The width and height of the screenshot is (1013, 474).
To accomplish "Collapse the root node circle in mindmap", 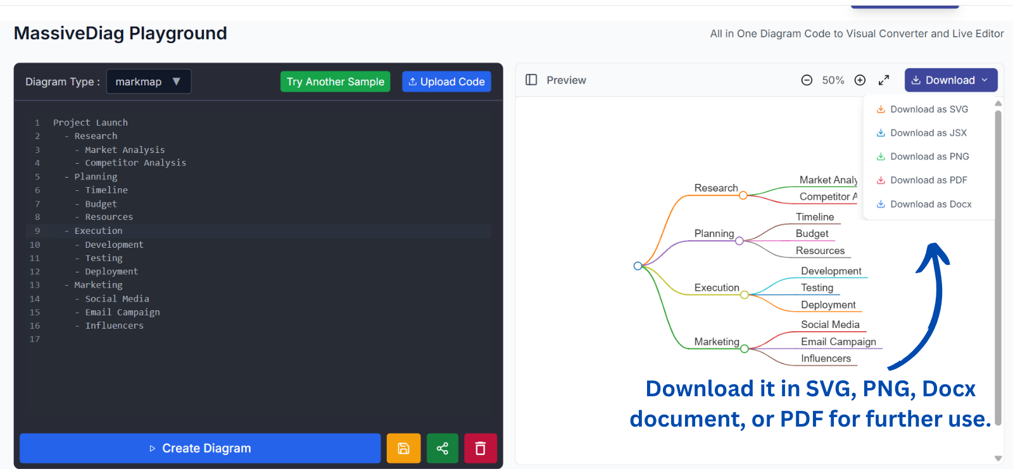I will pos(638,266).
